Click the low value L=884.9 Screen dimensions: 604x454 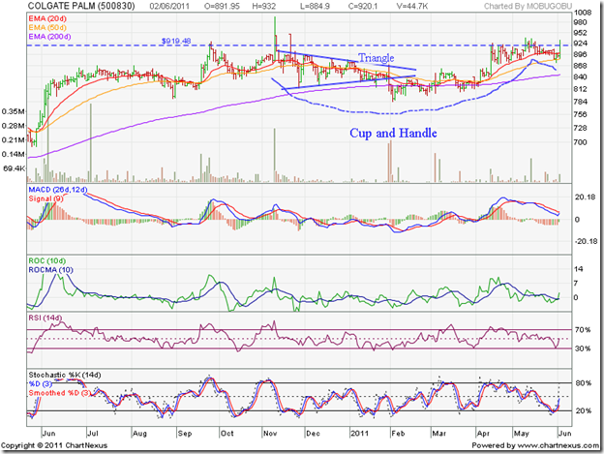315,6
